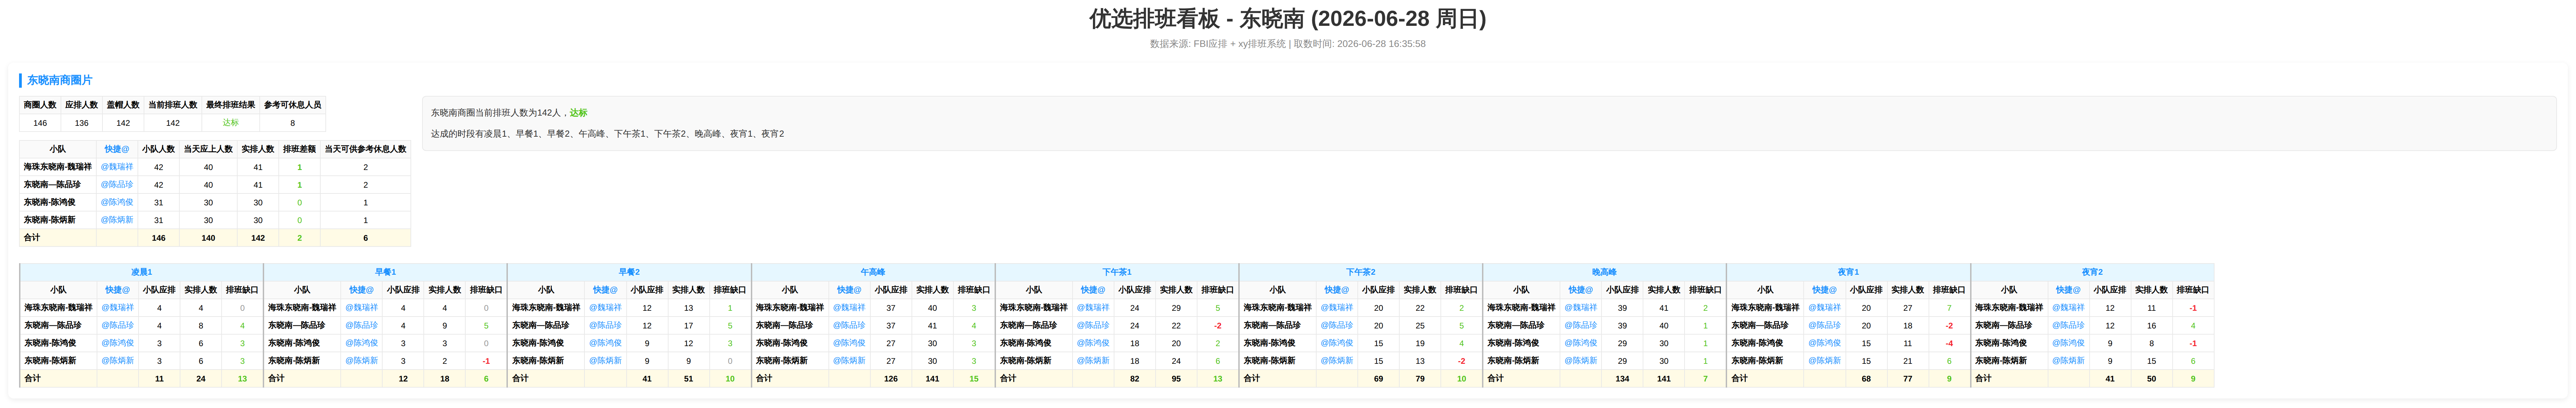Click the 达成的时段 summary sentence
Viewport: 2576px width, 408px height.
tap(608, 134)
